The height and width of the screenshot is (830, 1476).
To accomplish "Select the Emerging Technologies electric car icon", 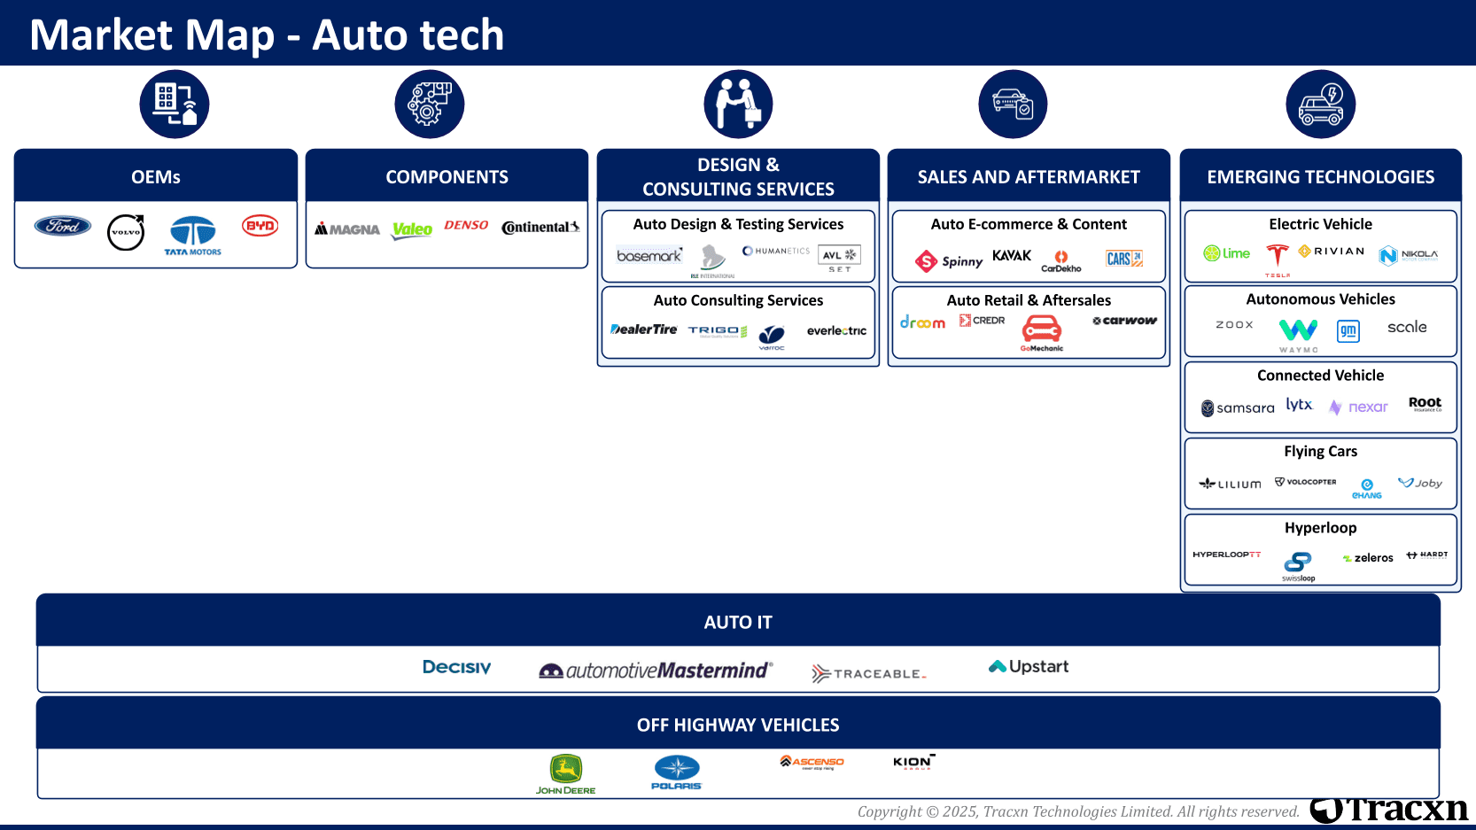I will [x=1320, y=105].
